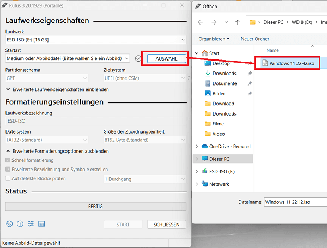Viewport: 327px width, 248px height.
Task: Collapse Erweiterte Formatierungsoptionen ausblenden
Action: [x=57, y=151]
